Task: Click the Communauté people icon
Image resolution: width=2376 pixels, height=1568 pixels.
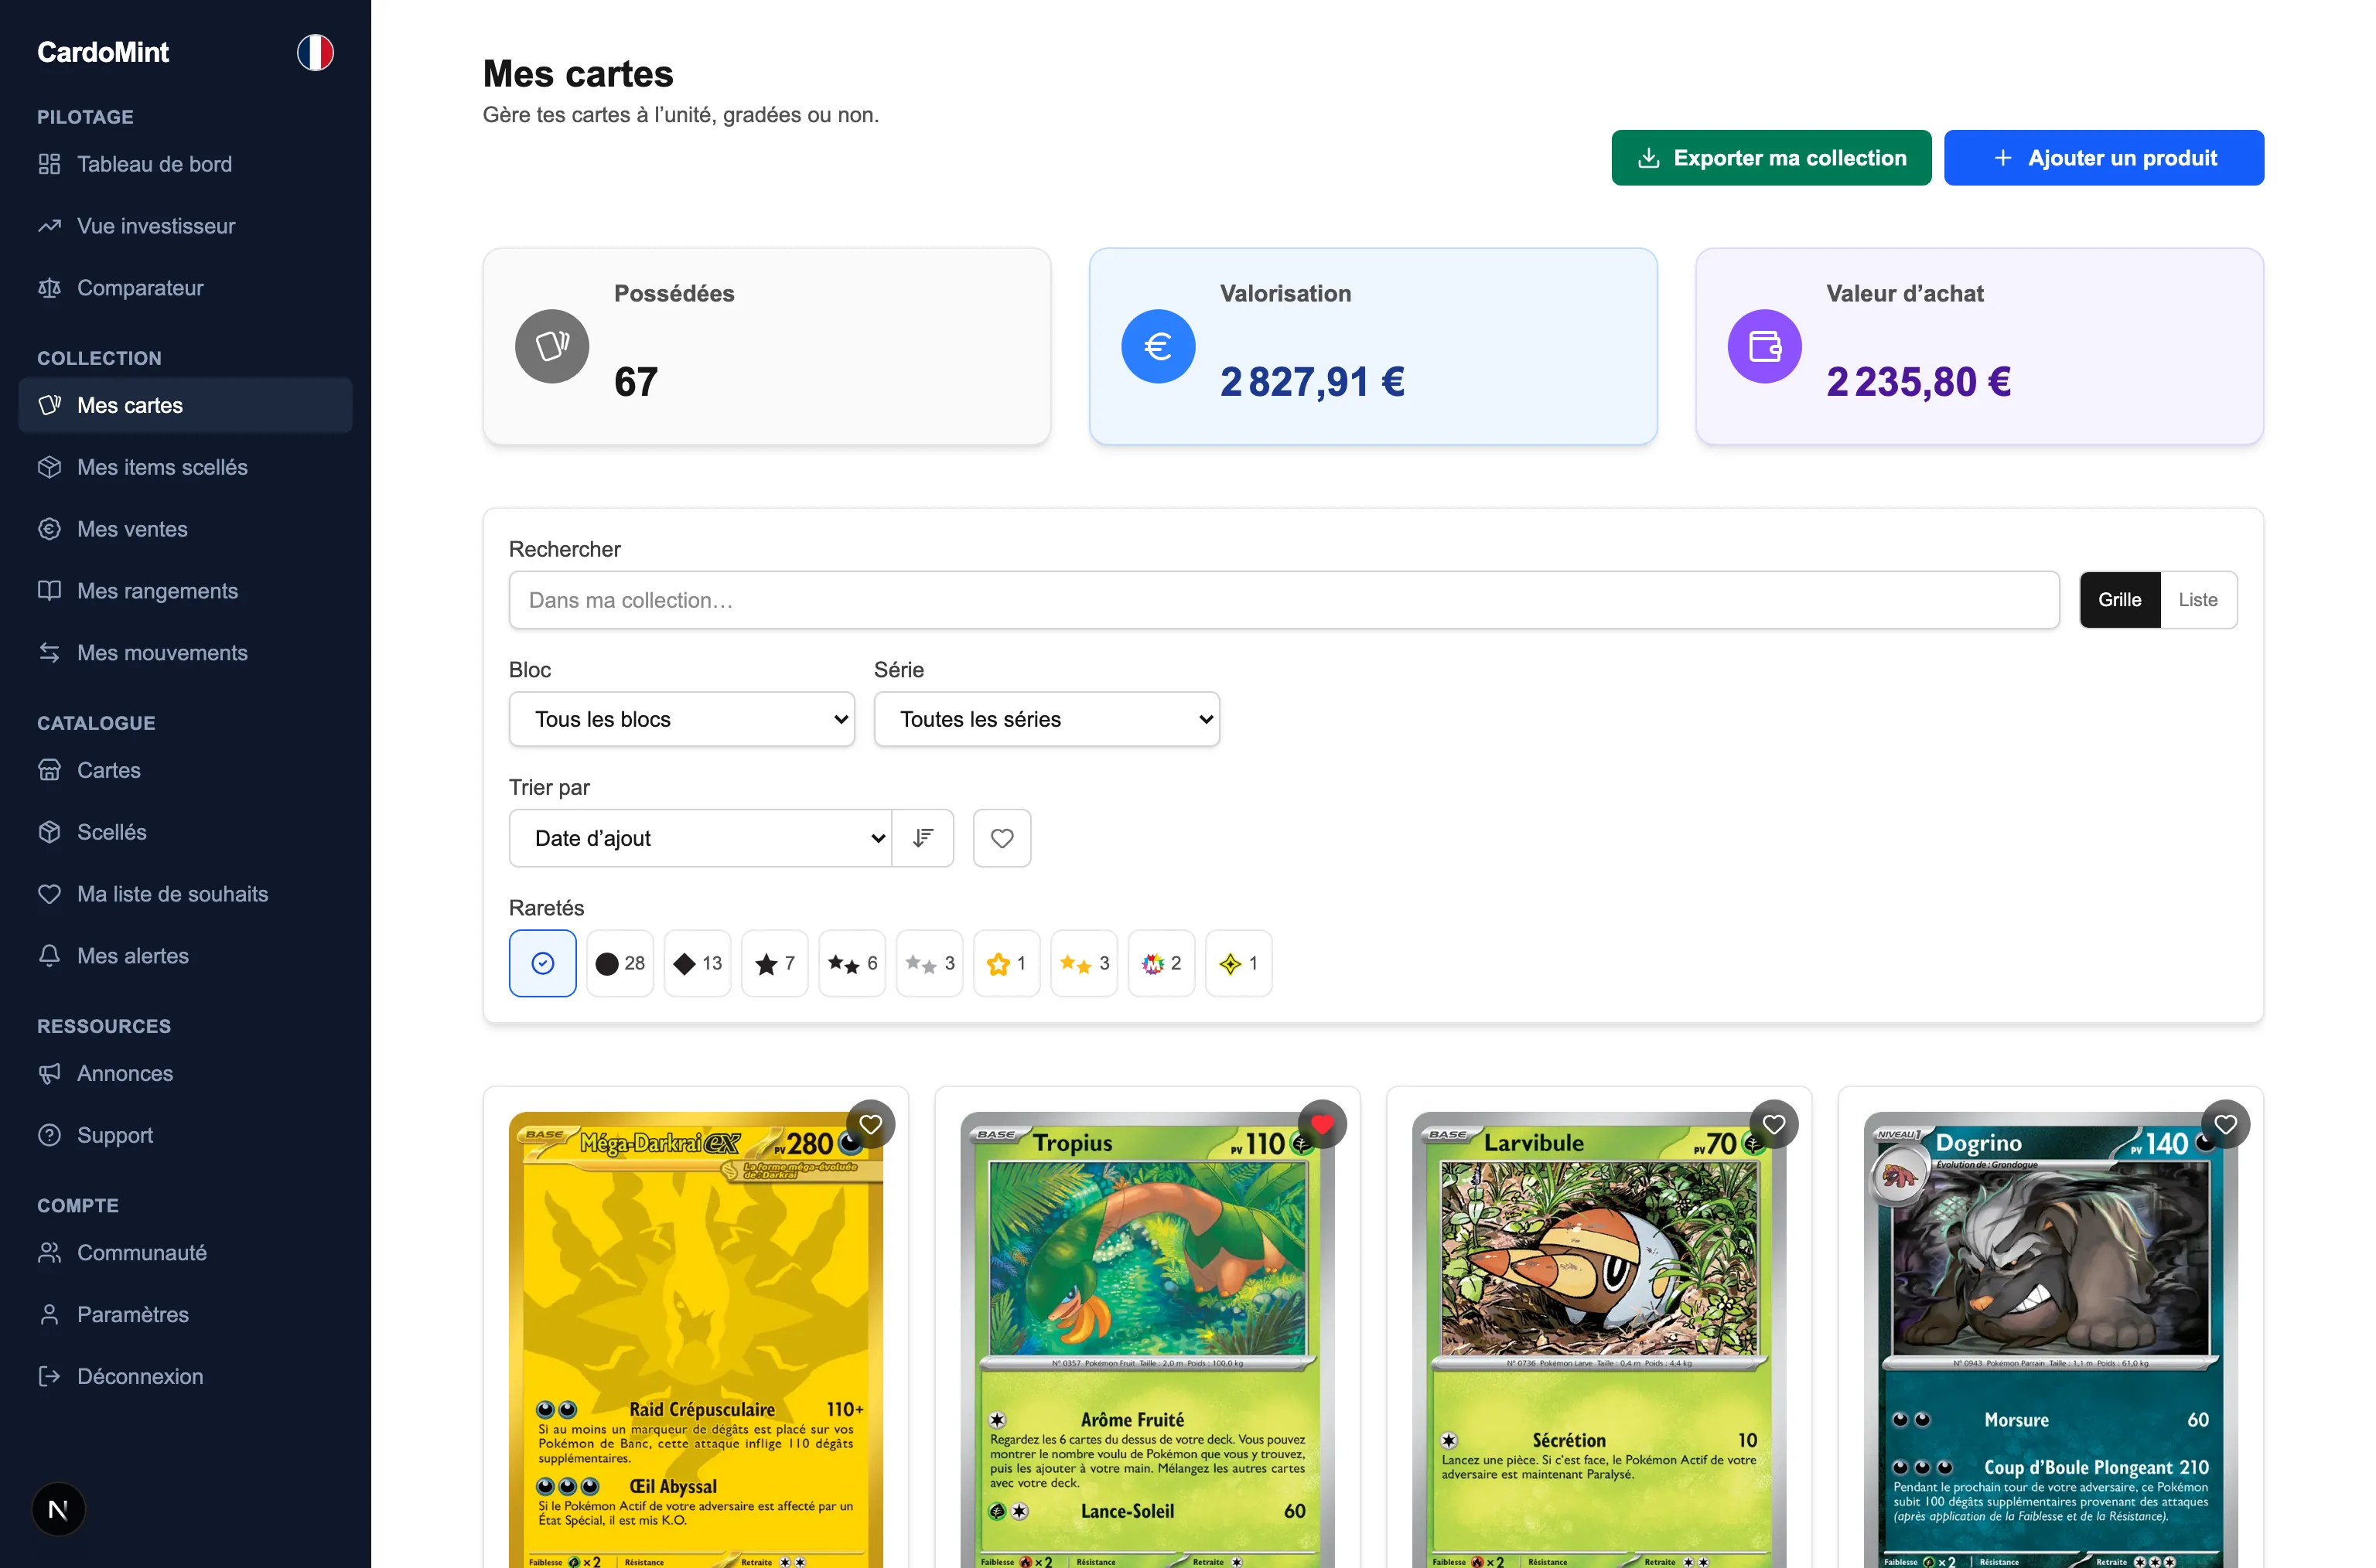Action: point(49,1253)
